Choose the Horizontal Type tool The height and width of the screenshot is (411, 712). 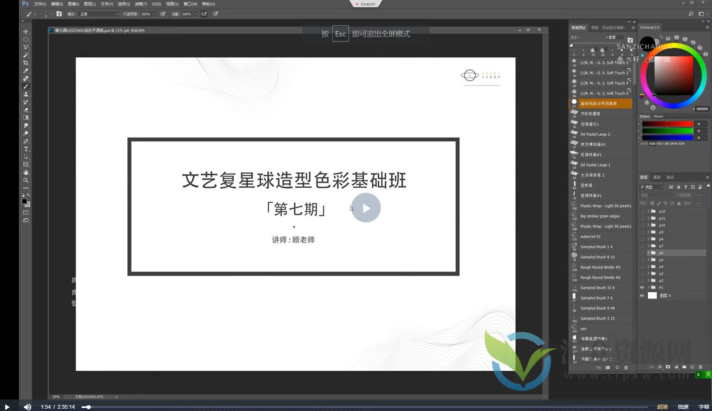26,149
